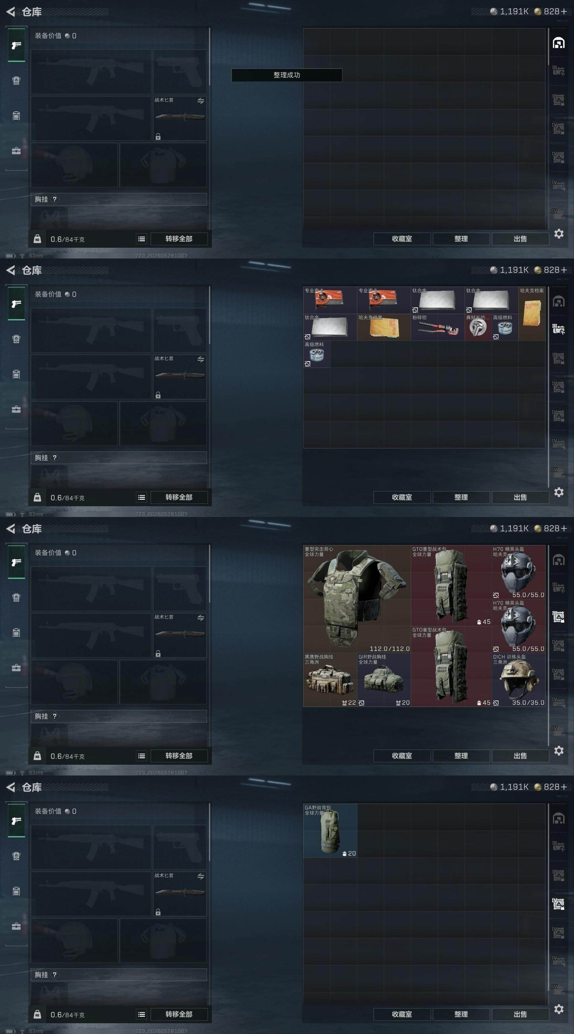Open the settings gear on the 整理成功 screen
This screenshot has height=1034, width=574.
[559, 234]
